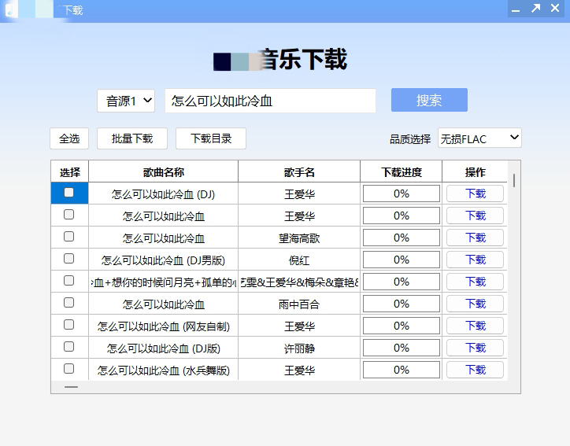The image size is (570, 446).
Task: Select song title 怎么可以如此冷血 (水兵舞版)
Action: point(164,370)
